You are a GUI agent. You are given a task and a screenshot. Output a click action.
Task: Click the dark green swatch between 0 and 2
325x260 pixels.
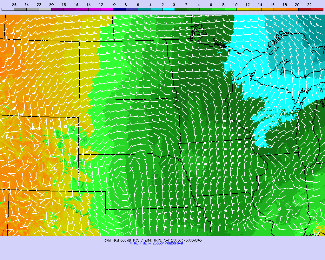click(x=181, y=9)
